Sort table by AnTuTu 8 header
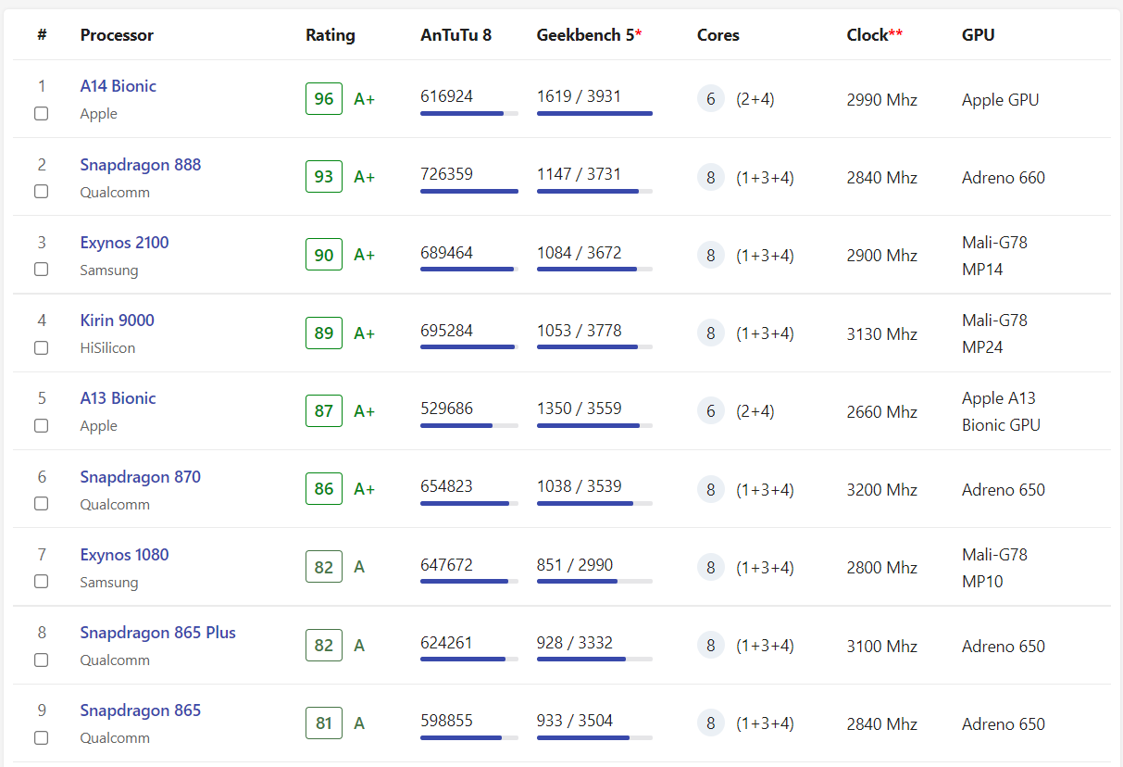The width and height of the screenshot is (1123, 767). [x=455, y=35]
